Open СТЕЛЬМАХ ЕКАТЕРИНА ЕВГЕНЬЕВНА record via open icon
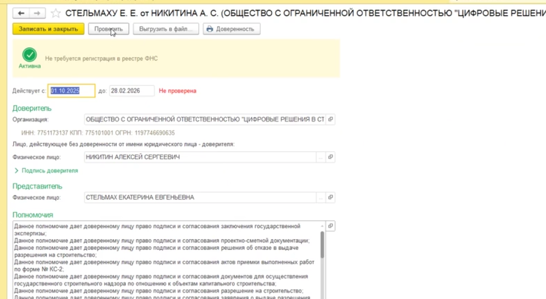Viewport: 546px width, 299px height. (330, 198)
